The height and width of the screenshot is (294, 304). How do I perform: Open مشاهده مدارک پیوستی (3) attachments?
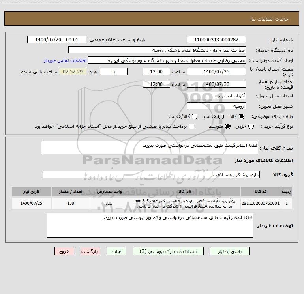tap(168, 251)
